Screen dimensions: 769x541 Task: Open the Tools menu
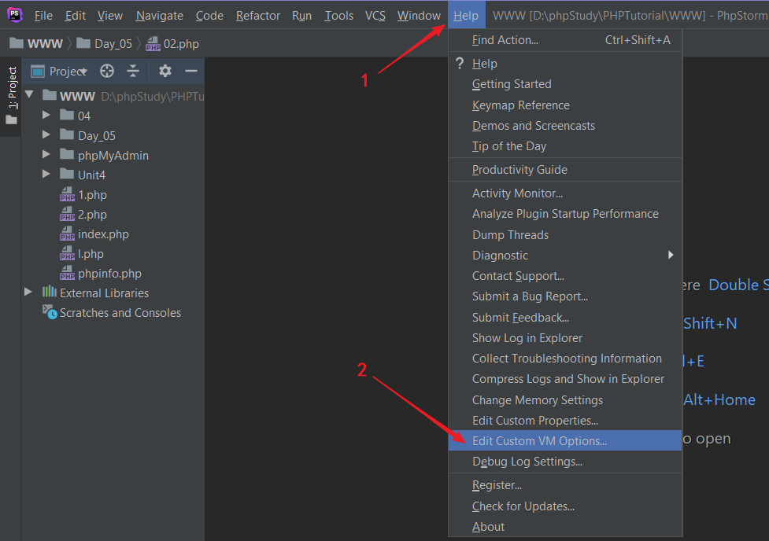pos(339,16)
